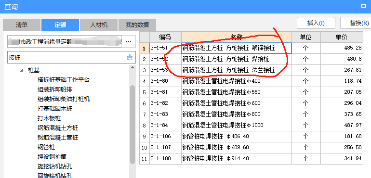This screenshot has height=178, width=371.
Task: Click 钢筋混凝土管桩电焊接桩φ400 cell
Action: click(x=237, y=81)
